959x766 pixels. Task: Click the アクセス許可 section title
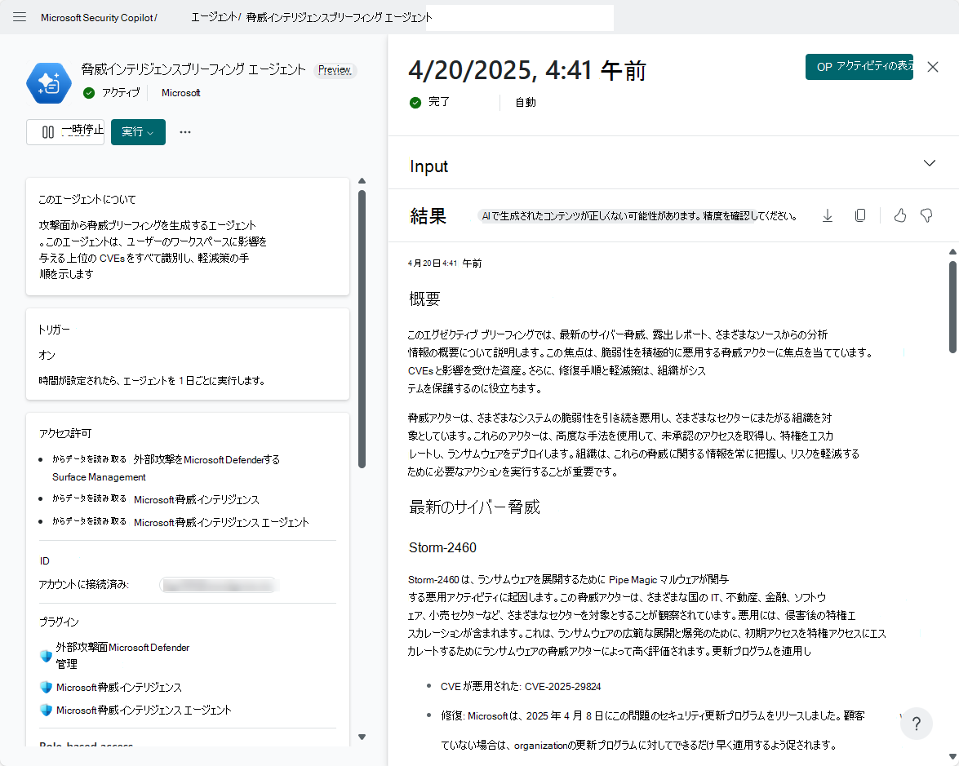pos(65,433)
